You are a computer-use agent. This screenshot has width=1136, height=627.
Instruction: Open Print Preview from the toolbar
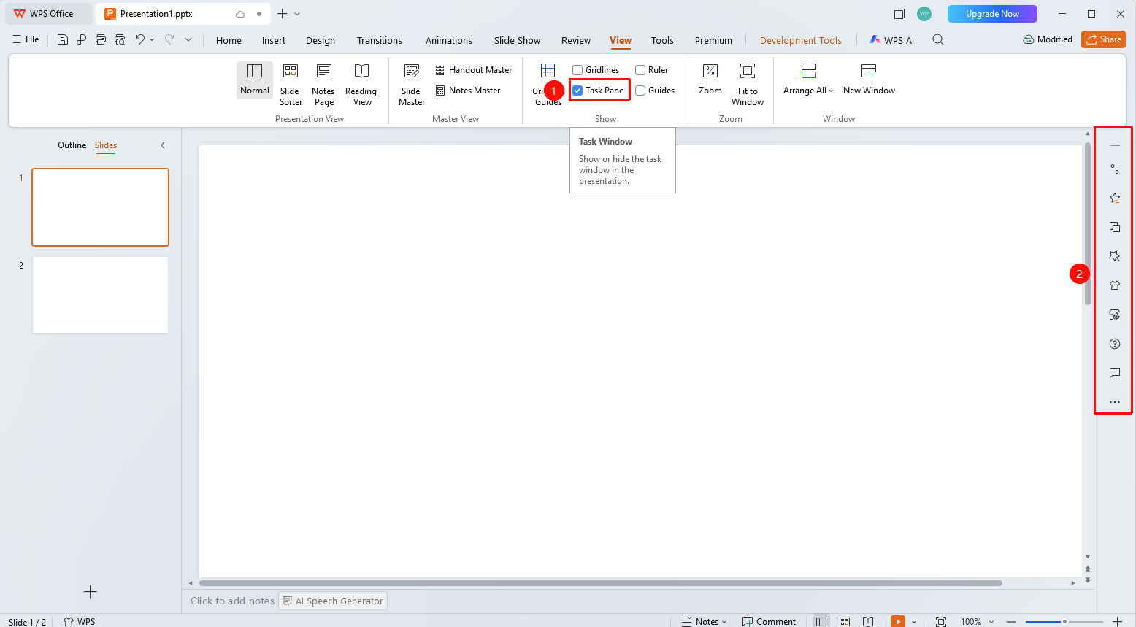click(120, 39)
